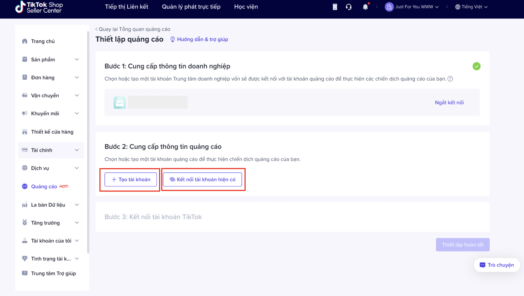Open the Trò chuyện chat widget

coord(497,265)
